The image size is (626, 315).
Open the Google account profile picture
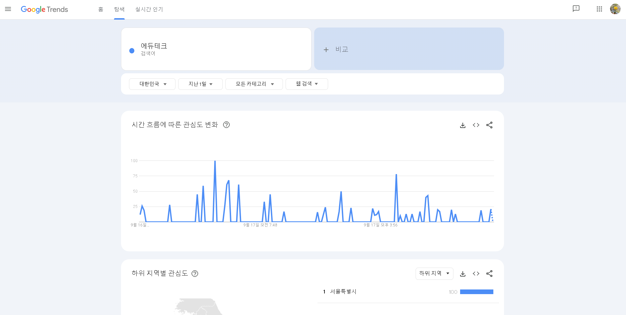click(x=615, y=9)
